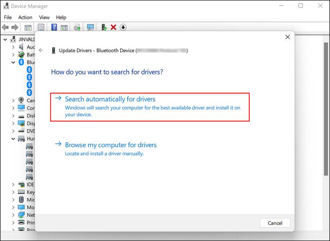Close the Update Drivers dialog with X
Viewport: 330px width, 241px height.
pos(288,37)
